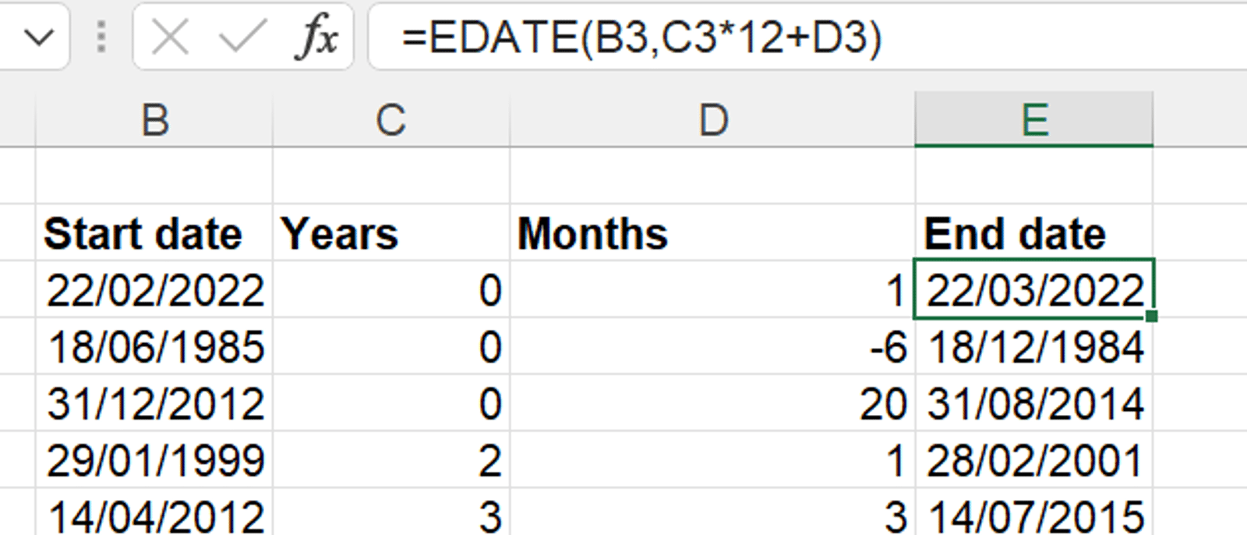Click the Cancel X formula icon
The width and height of the screenshot is (1247, 535).
170,37
